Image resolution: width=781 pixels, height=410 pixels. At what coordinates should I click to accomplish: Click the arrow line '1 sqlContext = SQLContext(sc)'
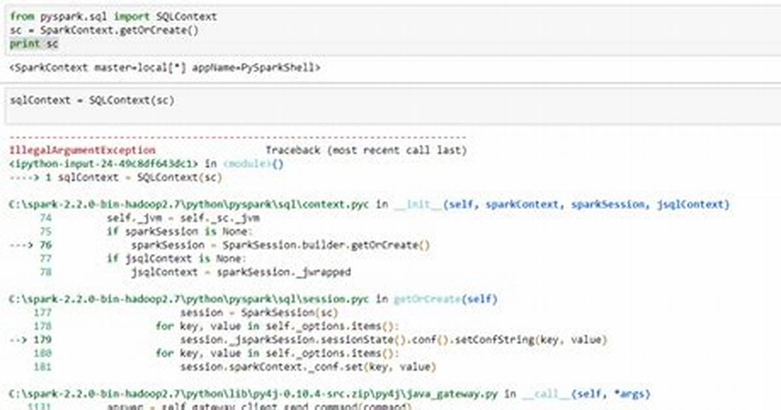115,177
